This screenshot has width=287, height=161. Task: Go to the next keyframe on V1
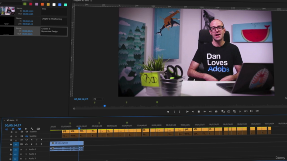41,144
